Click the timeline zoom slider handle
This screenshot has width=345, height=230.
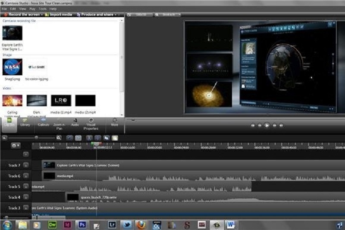(36, 138)
